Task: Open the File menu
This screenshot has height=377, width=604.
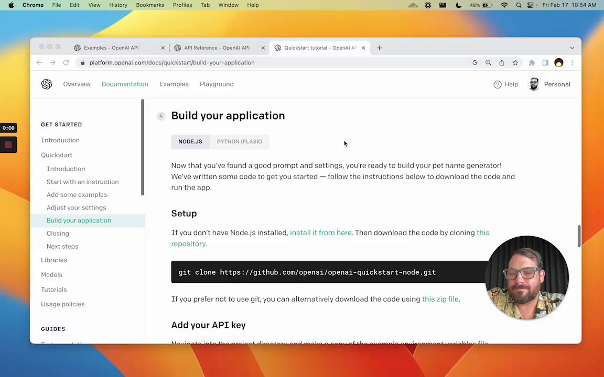Action: point(57,5)
